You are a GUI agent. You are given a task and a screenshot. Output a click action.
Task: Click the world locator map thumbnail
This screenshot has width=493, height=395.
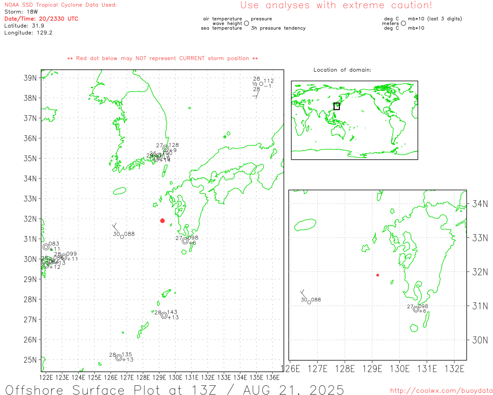coord(354,120)
